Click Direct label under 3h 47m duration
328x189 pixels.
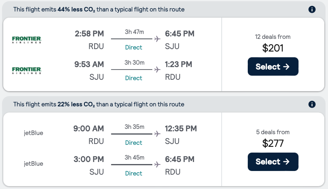click(x=133, y=47)
